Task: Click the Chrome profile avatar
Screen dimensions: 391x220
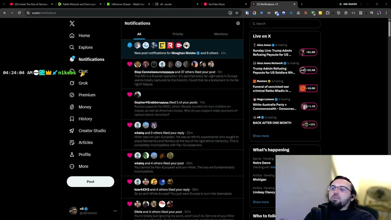Action: click(x=379, y=13)
